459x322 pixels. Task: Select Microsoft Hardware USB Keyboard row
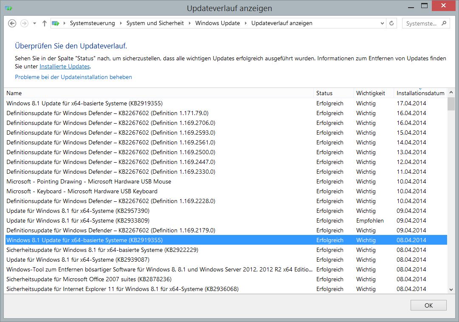(226, 191)
